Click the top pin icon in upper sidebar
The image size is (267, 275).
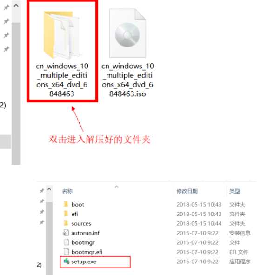point(7,7)
